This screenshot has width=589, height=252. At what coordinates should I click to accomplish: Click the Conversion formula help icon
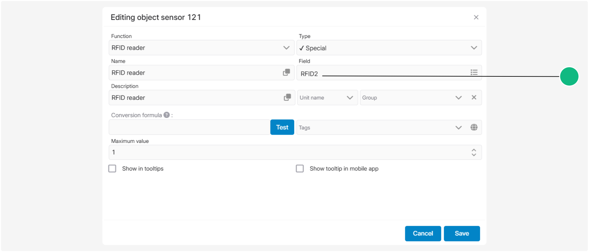167,115
